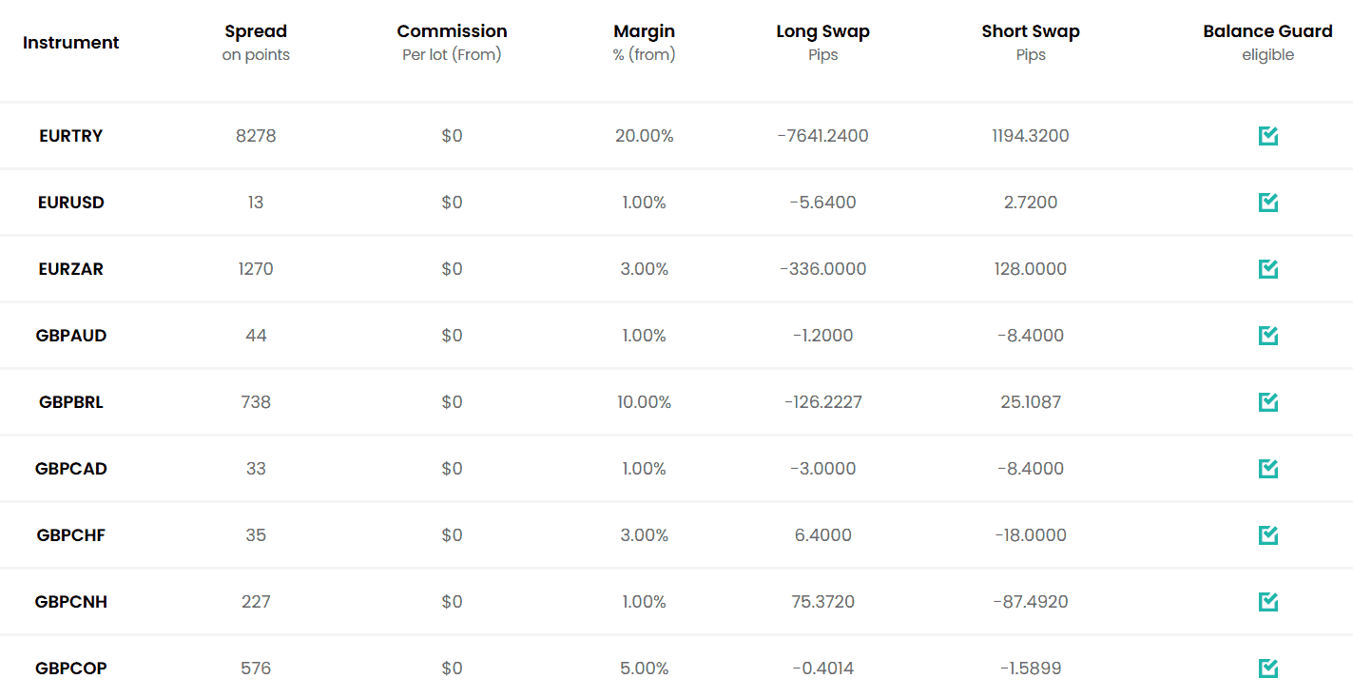Viewport: 1353px width, 698px height.
Task: Click the Balance Guard checkmark icon for EURTRY
Action: [x=1267, y=135]
